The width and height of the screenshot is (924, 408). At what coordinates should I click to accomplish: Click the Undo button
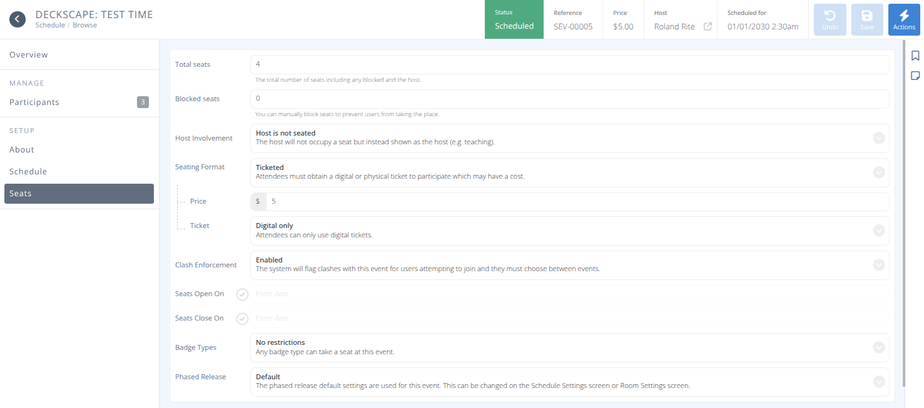(x=830, y=19)
